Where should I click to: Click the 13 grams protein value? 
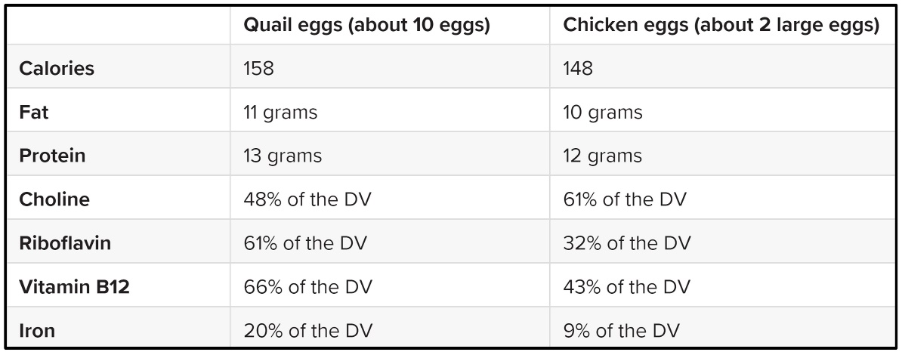click(x=283, y=156)
